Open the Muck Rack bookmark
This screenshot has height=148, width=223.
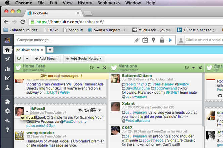pos(152,30)
